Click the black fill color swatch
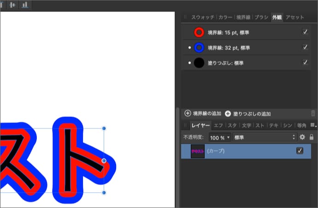The height and width of the screenshot is (208, 318). pyautogui.click(x=199, y=62)
